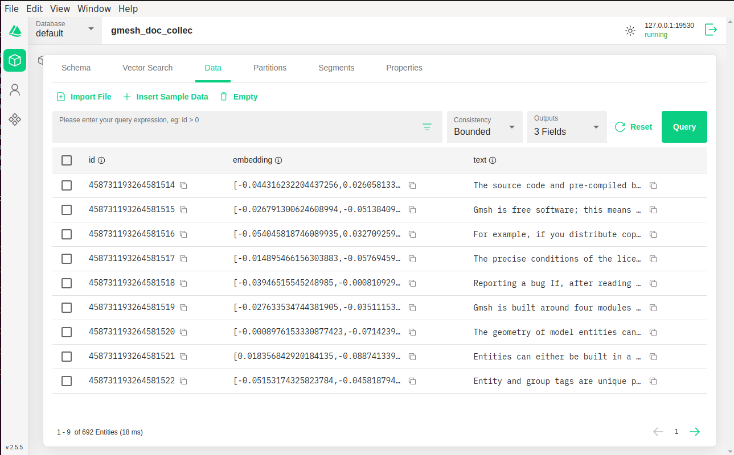Copy id 458731193264581514

(x=183, y=185)
